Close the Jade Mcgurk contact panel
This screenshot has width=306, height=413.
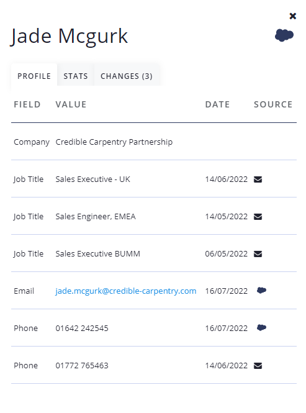(292, 16)
